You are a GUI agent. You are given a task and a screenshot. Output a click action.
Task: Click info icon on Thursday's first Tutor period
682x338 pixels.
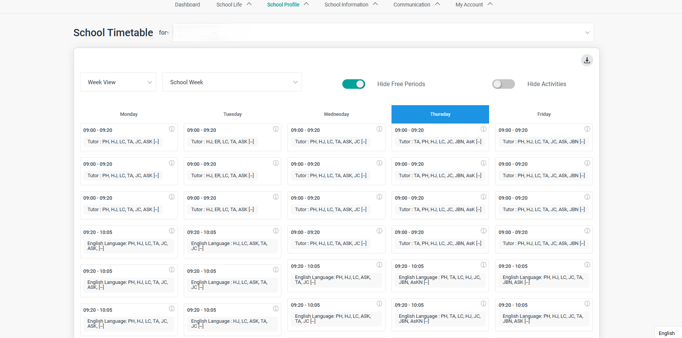click(483, 129)
